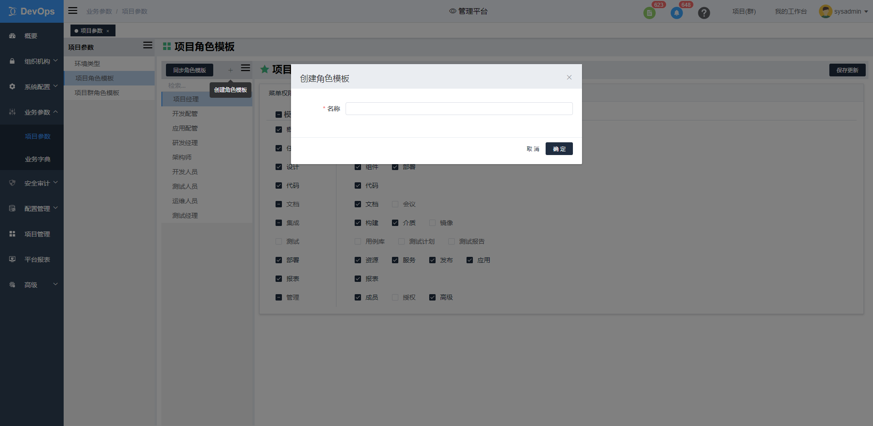This screenshot has height=426, width=873.
Task: Click the gear icon for 系统配置
Action: click(x=12, y=87)
